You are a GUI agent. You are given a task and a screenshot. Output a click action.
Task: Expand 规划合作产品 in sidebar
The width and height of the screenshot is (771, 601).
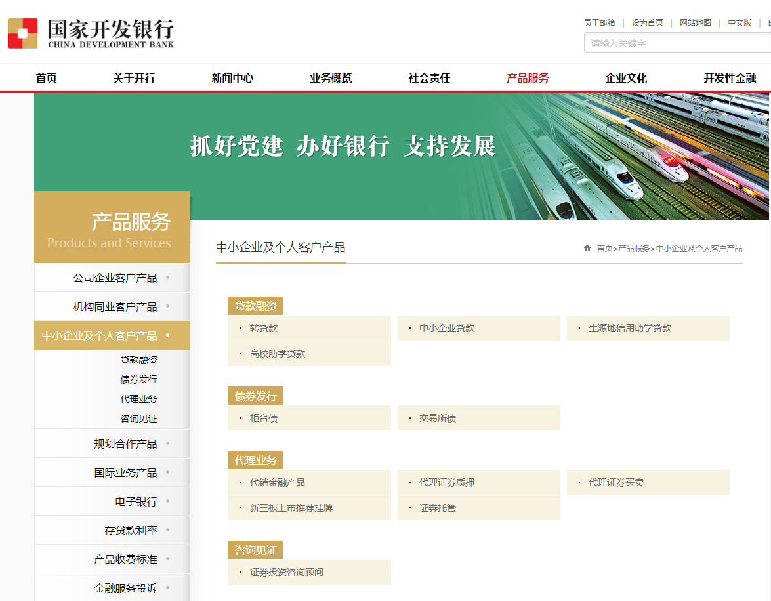tap(125, 444)
